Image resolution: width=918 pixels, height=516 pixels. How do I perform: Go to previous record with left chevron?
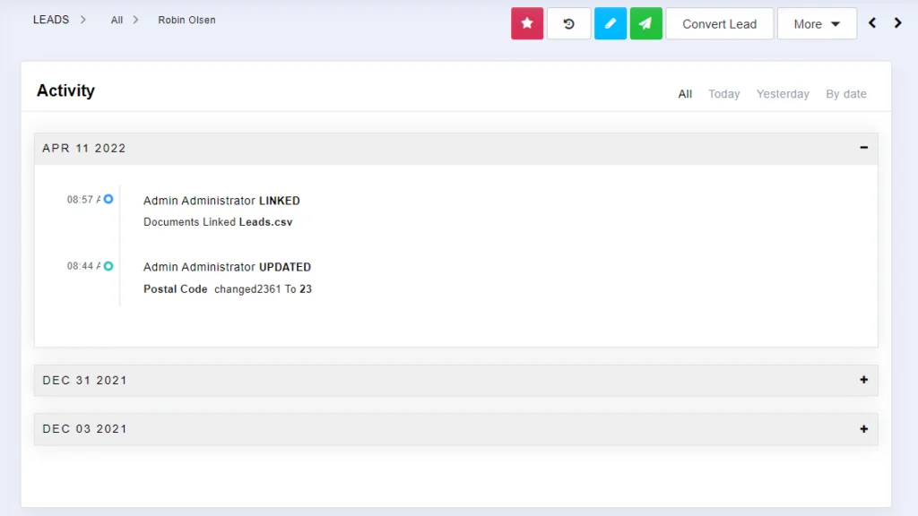(x=872, y=22)
